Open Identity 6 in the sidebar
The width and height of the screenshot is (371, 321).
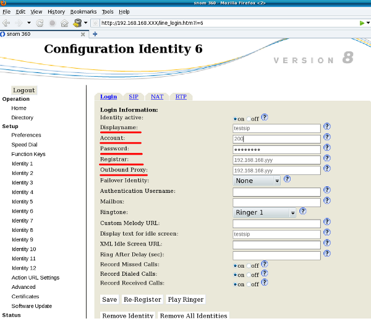pos(22,211)
